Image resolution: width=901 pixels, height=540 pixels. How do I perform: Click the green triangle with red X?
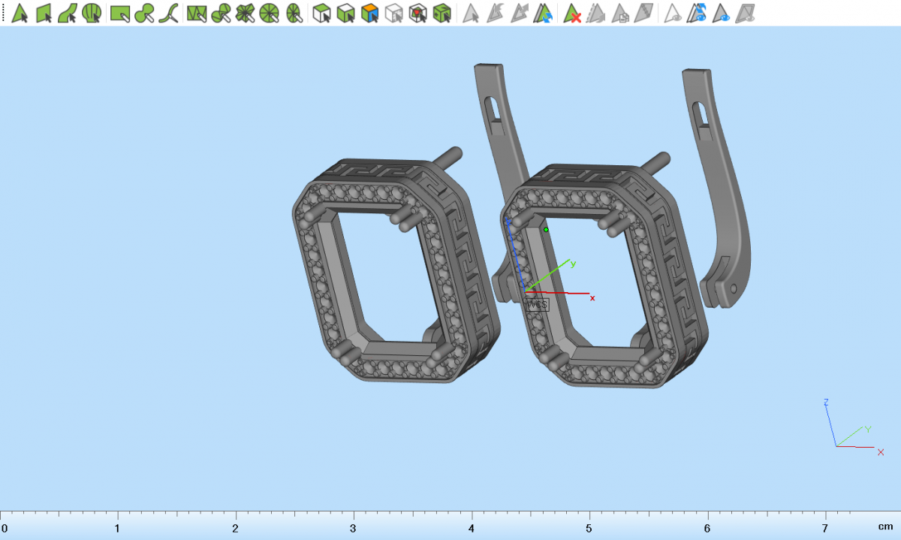(572, 13)
